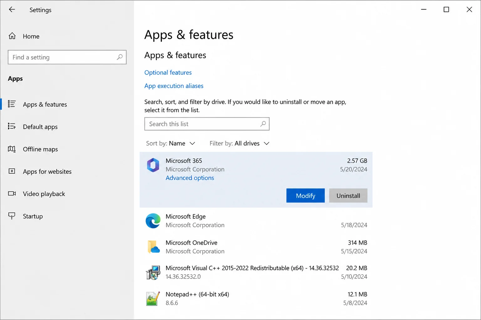Minimize the Settings window

pos(424,9)
